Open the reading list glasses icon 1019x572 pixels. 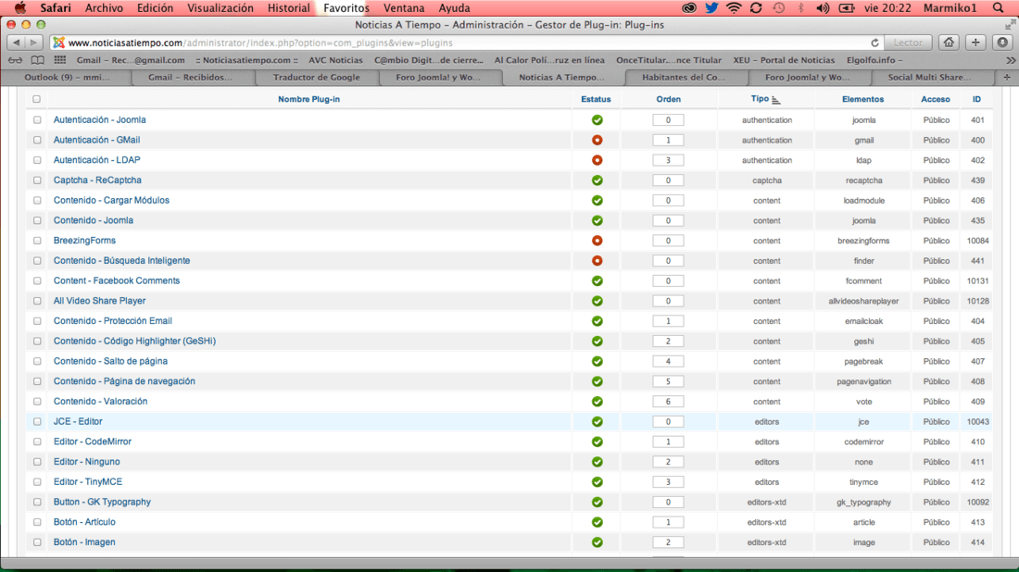pyautogui.click(x=15, y=60)
